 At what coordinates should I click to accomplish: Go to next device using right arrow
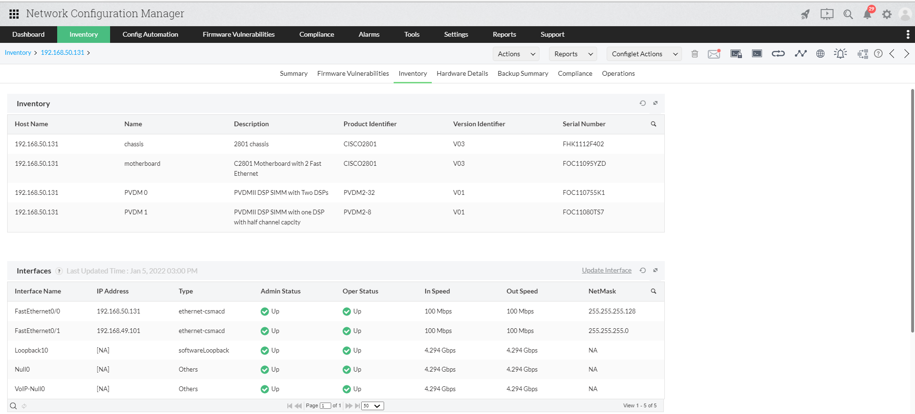coord(906,54)
